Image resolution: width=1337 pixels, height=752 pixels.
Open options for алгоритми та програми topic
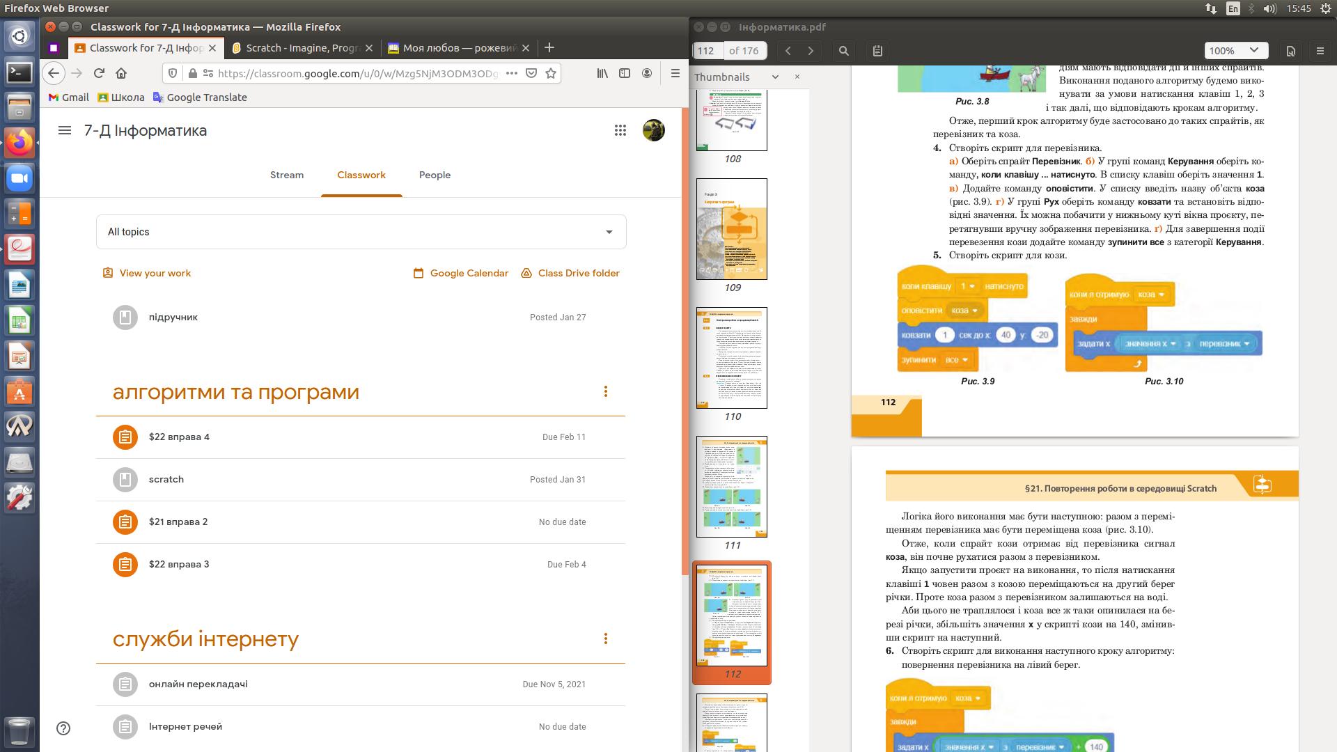605,392
